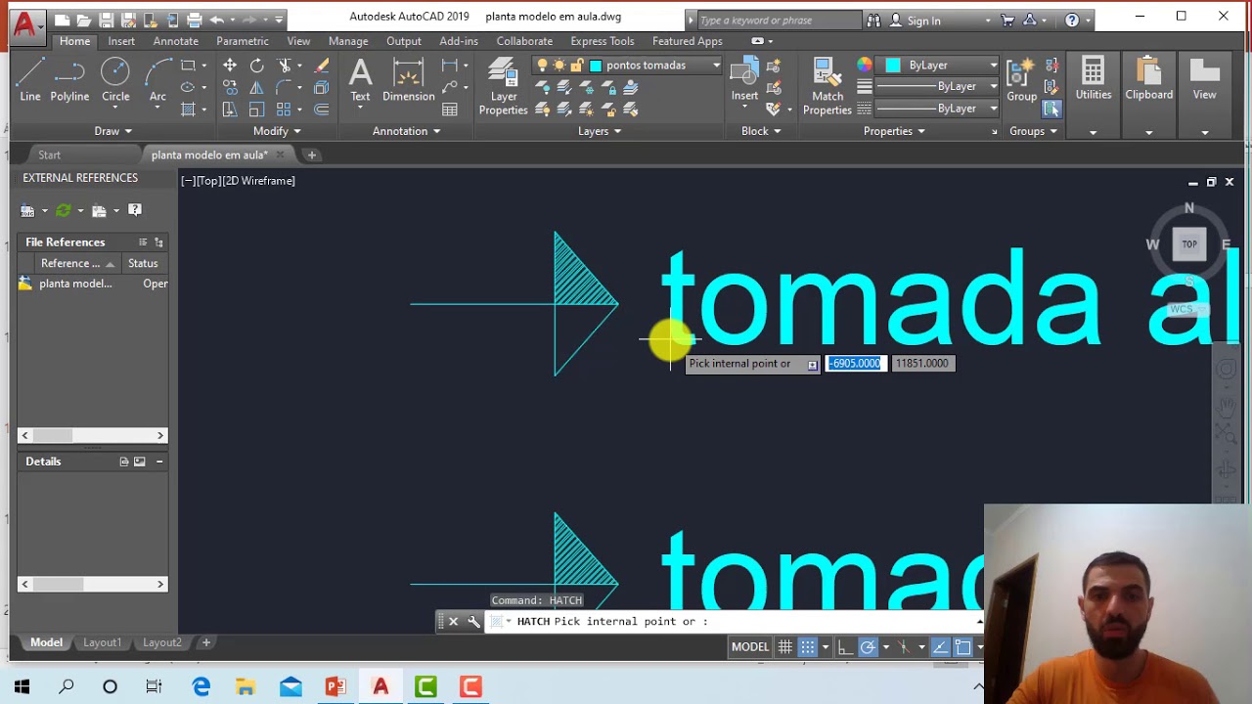Open the Start file tab
Image resolution: width=1252 pixels, height=704 pixels.
click(49, 154)
